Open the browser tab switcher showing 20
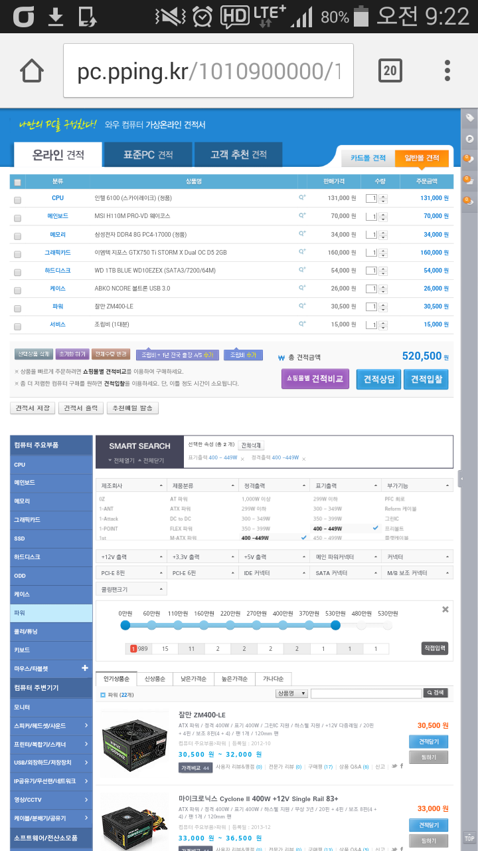This screenshot has width=478, height=851. [390, 70]
